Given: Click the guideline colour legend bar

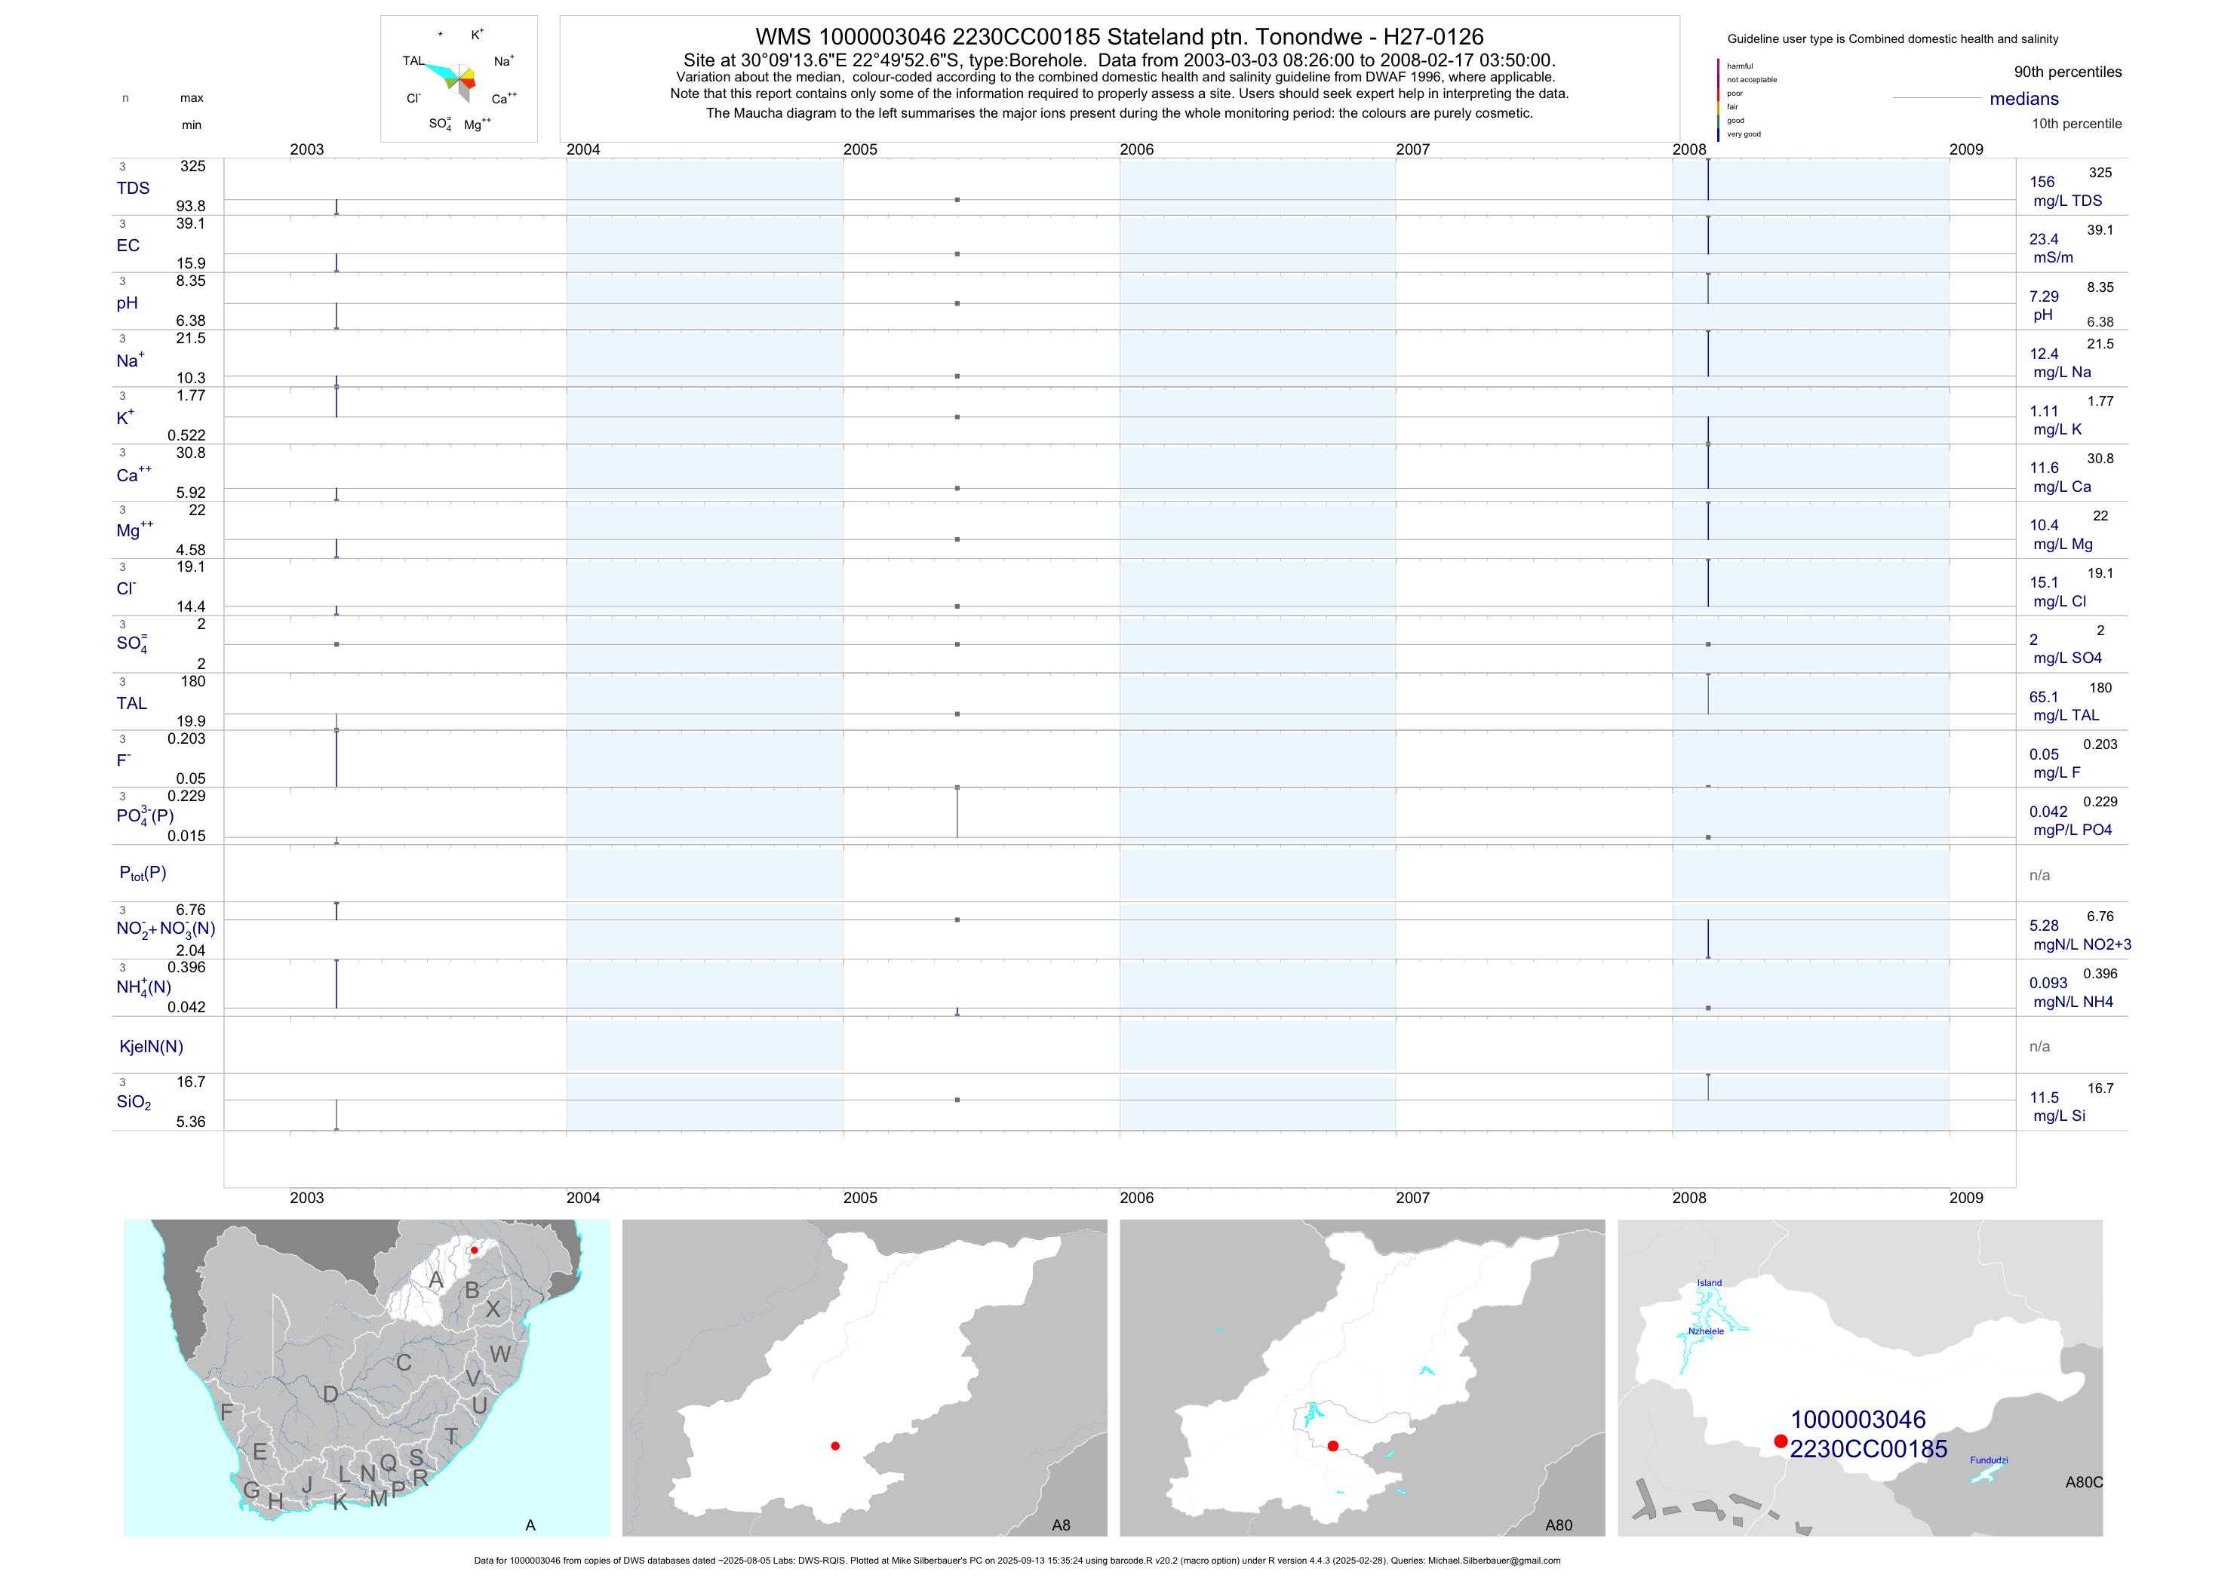Looking at the screenshot, I should [x=1718, y=100].
